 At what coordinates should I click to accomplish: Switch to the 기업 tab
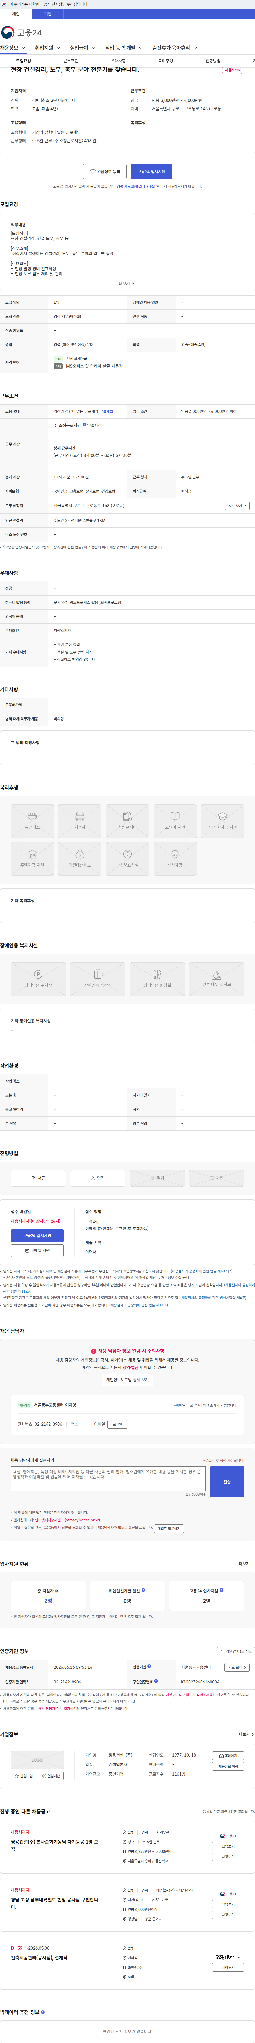[x=48, y=14]
